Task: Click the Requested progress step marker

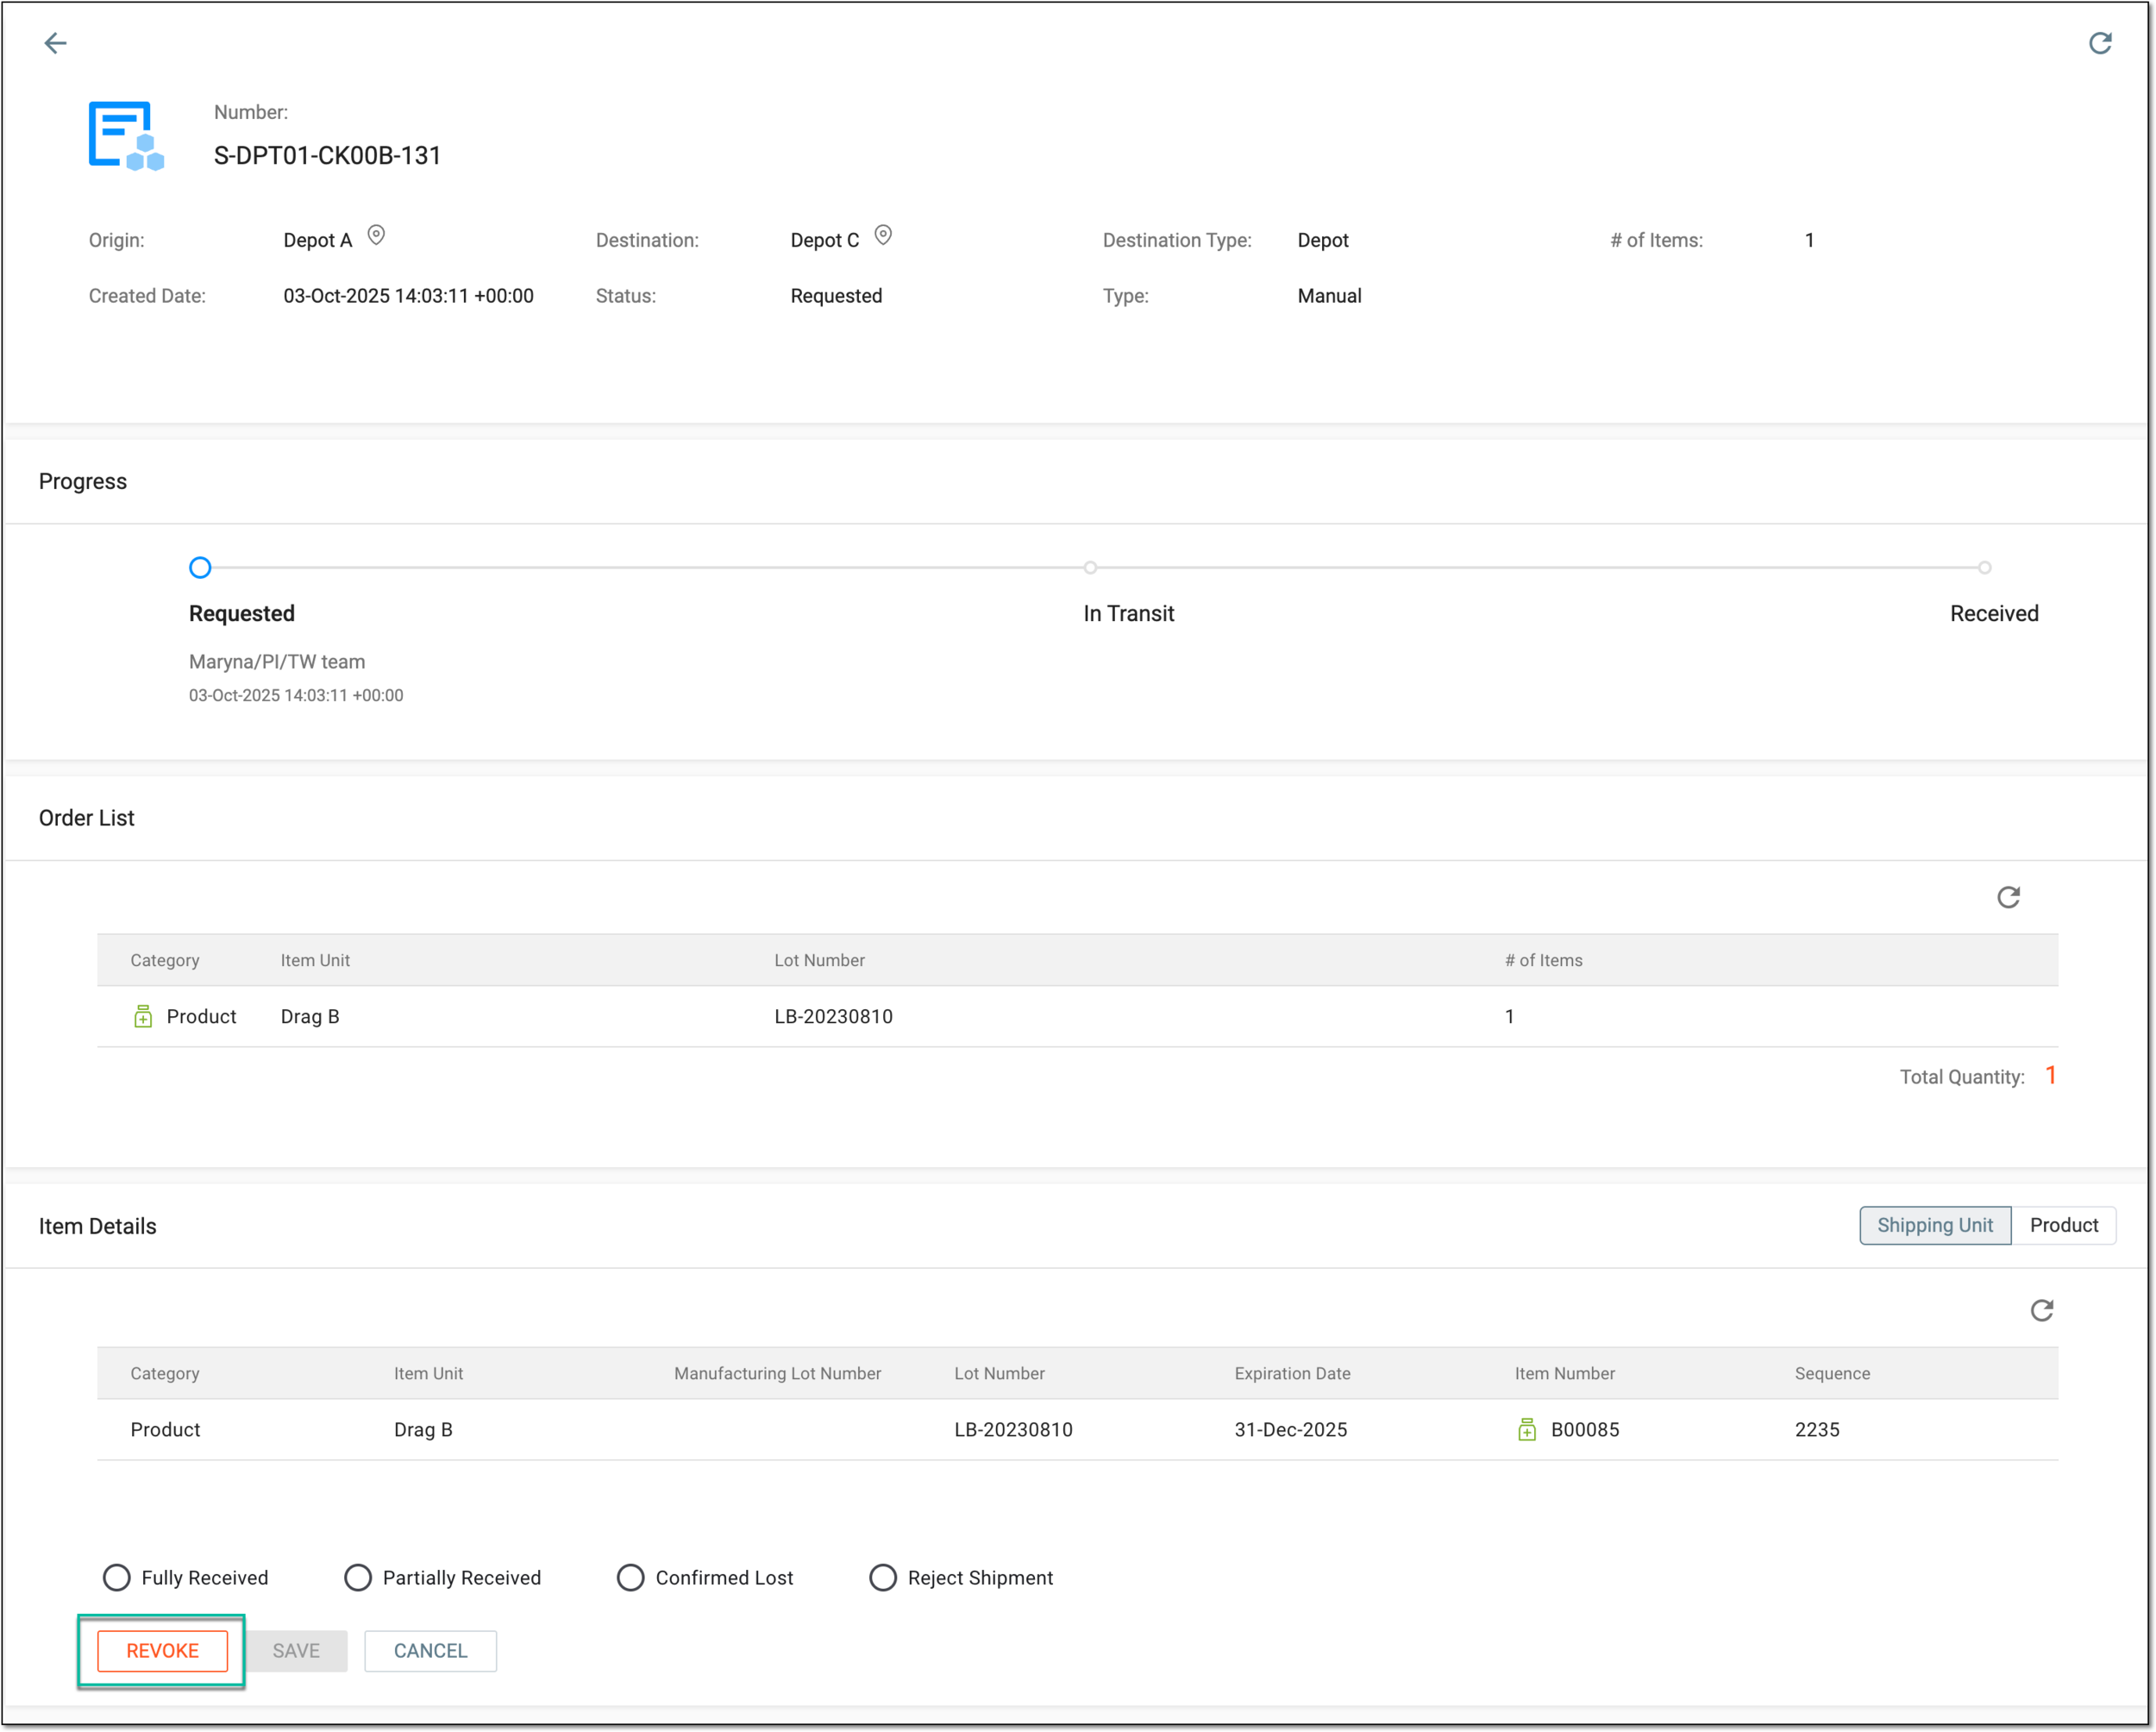Action: point(200,568)
